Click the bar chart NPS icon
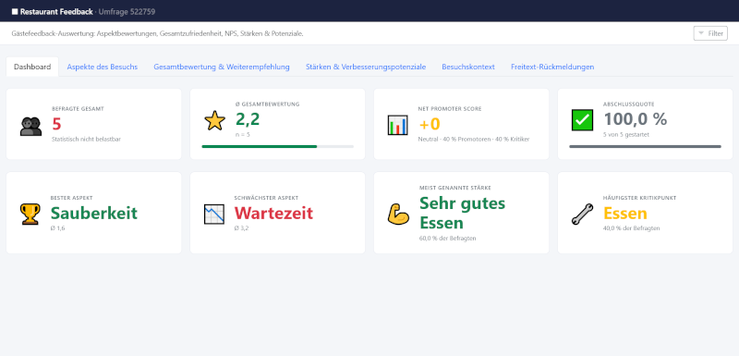 (x=397, y=125)
